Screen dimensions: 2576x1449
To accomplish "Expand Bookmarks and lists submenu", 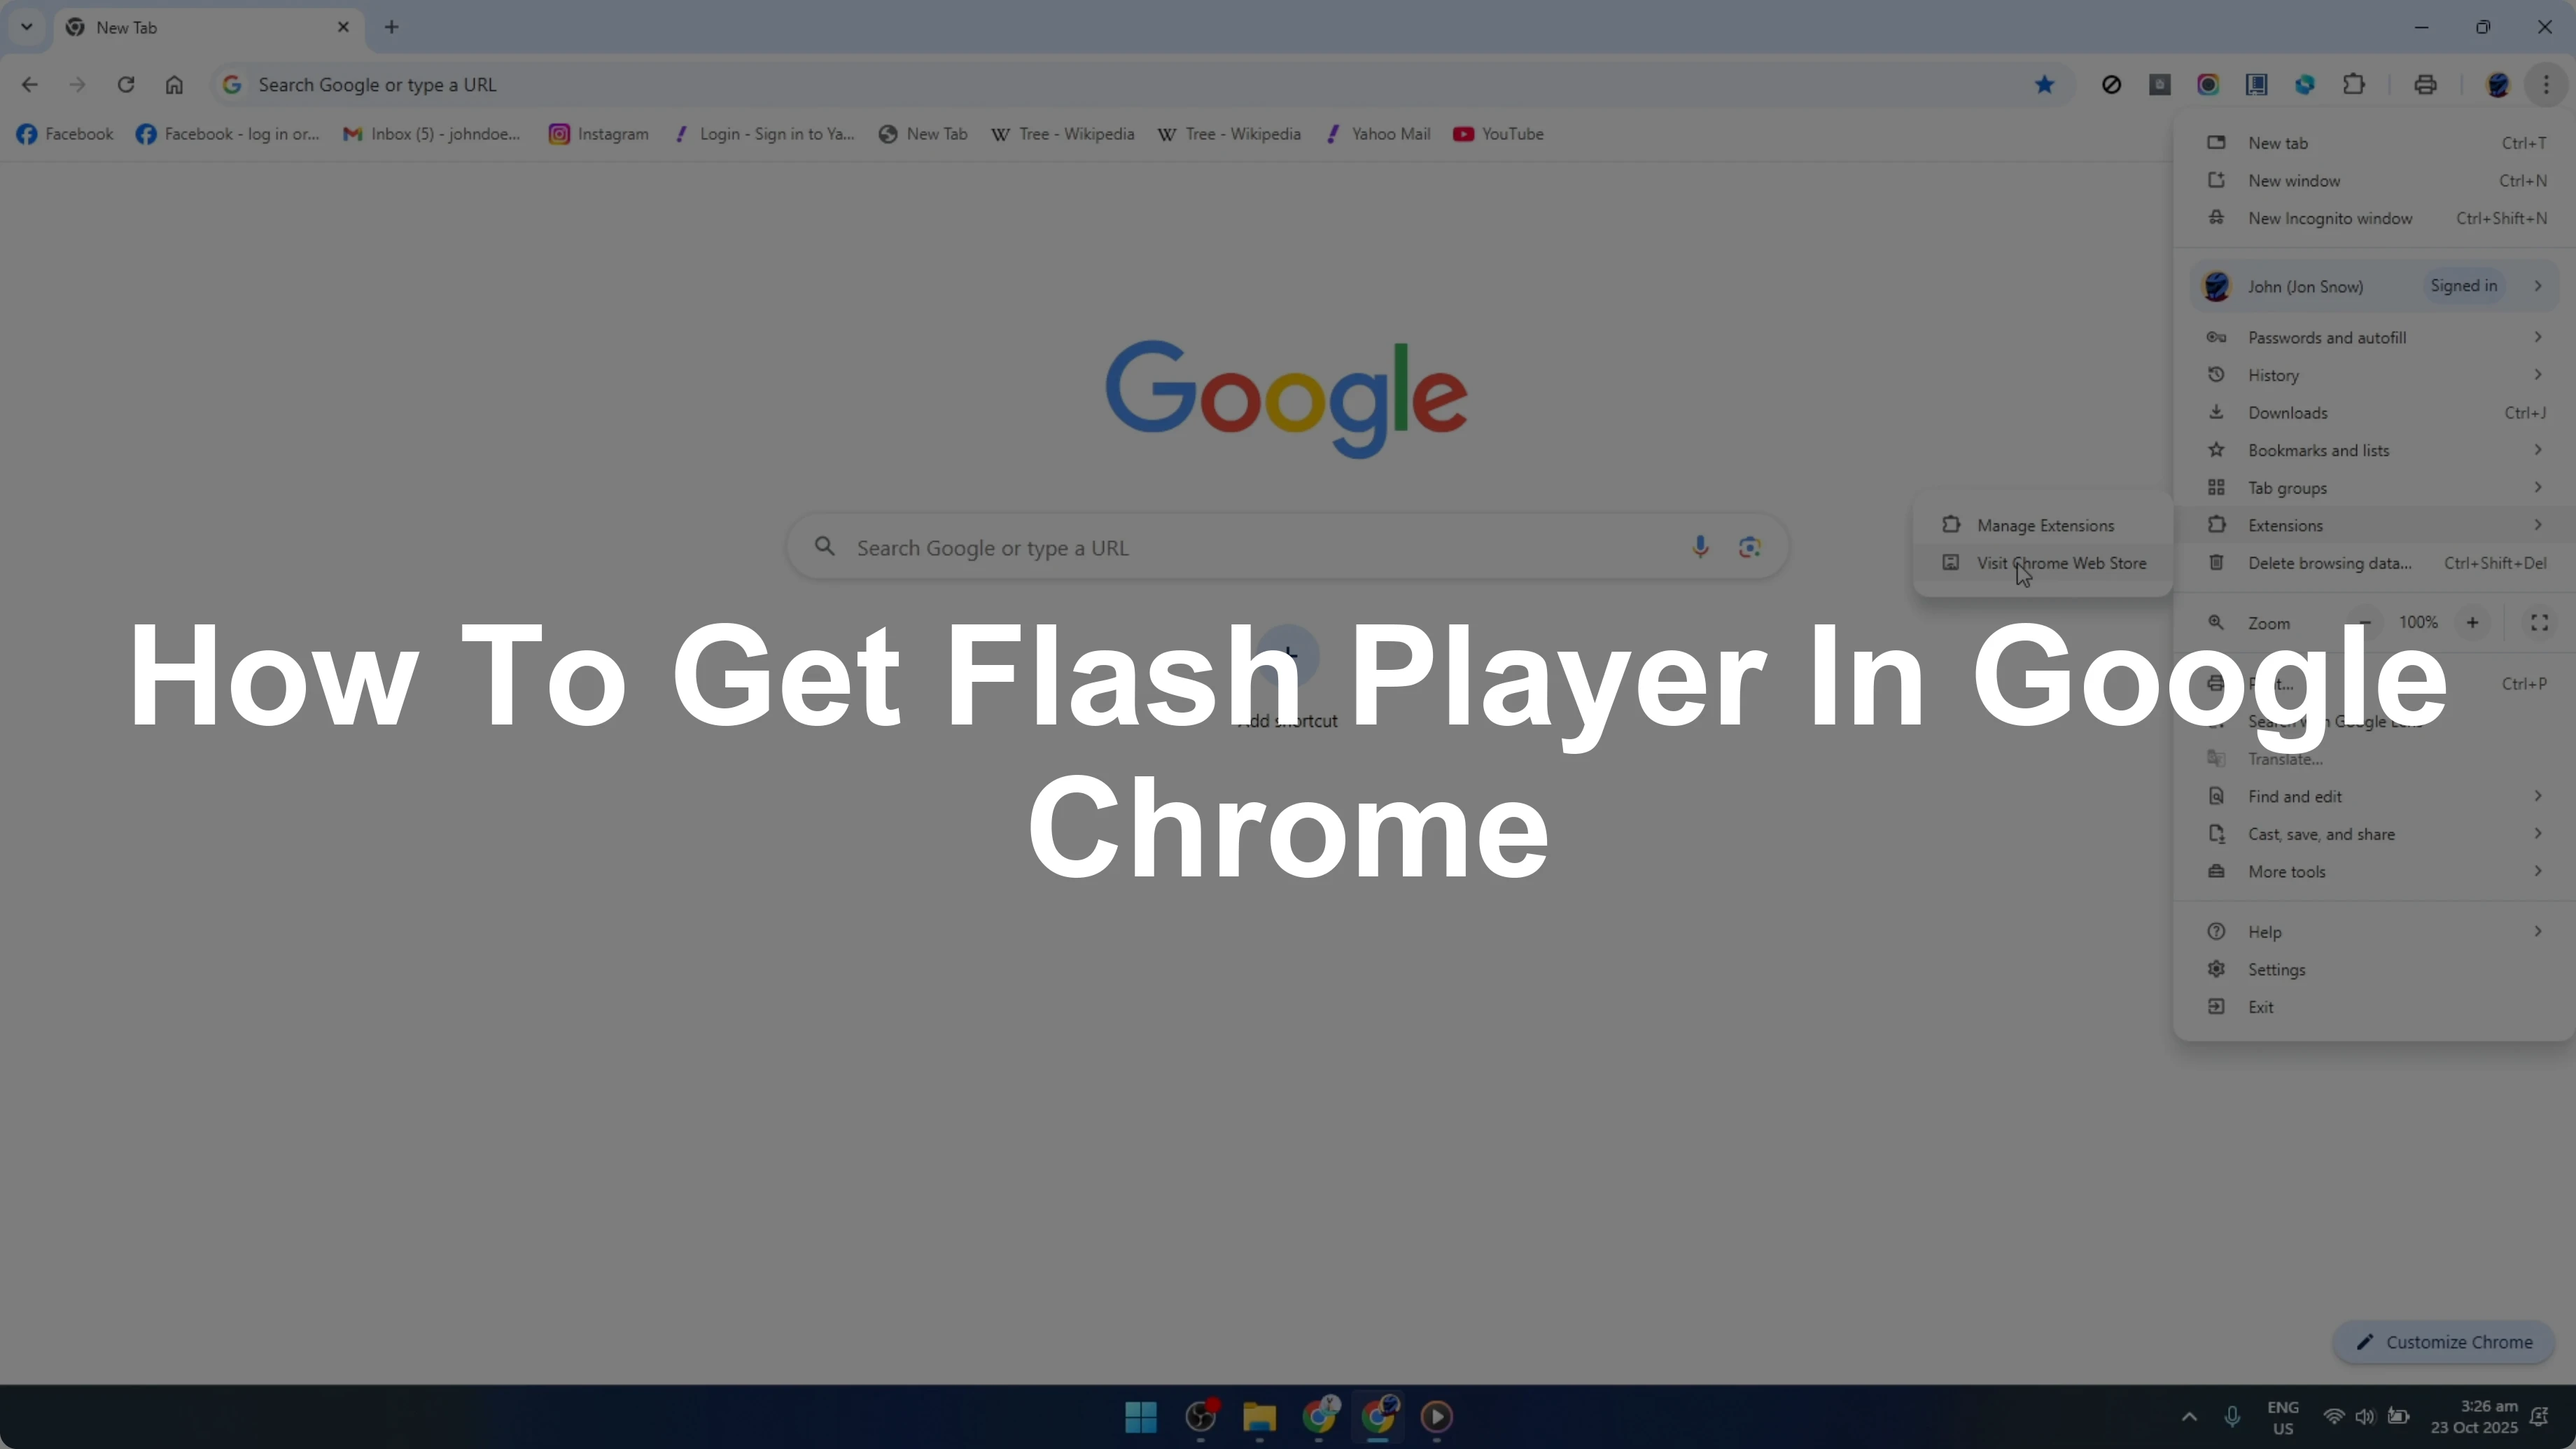I will point(2374,450).
